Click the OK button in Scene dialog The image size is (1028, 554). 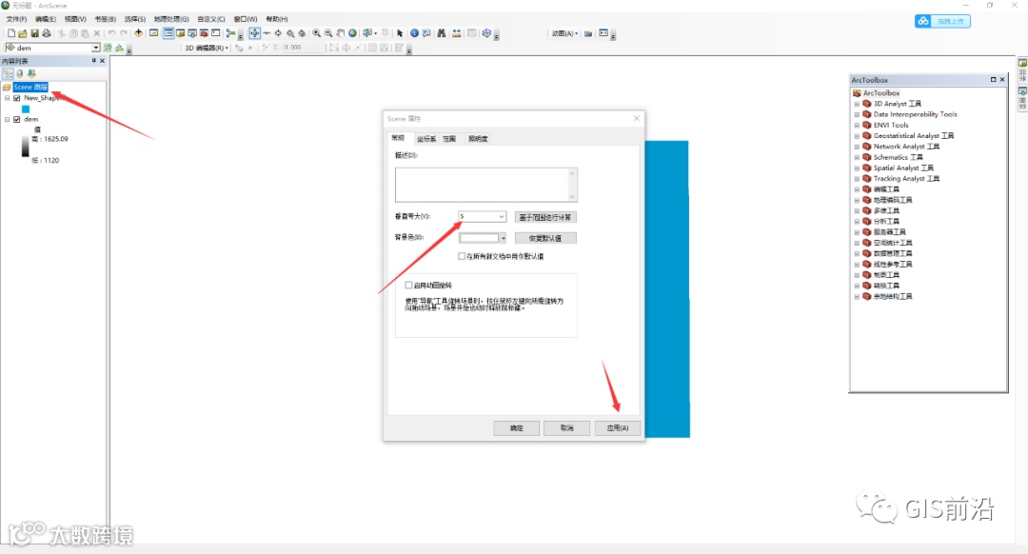(517, 428)
